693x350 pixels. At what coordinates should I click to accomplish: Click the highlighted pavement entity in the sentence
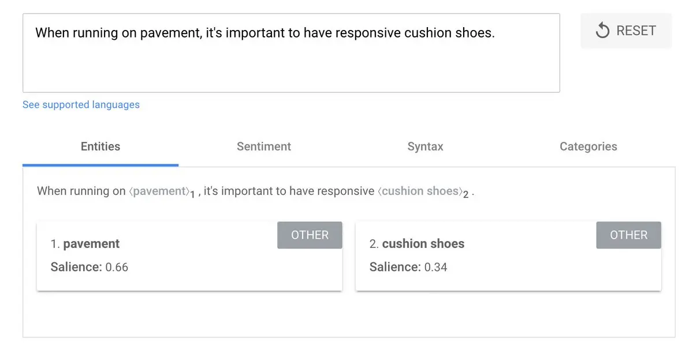[x=158, y=191]
